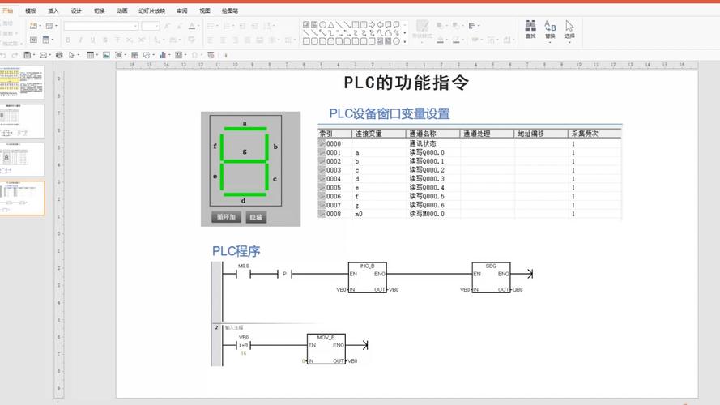Open the 选择 dropdown arrow
This screenshot has height=405, width=720.
click(x=569, y=42)
